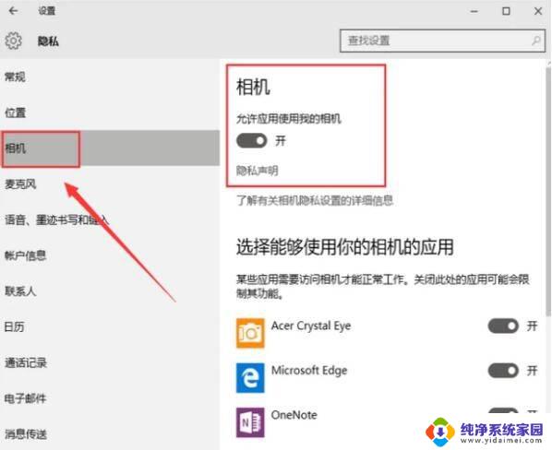Select the 相机 category in sidebar

click(110, 148)
